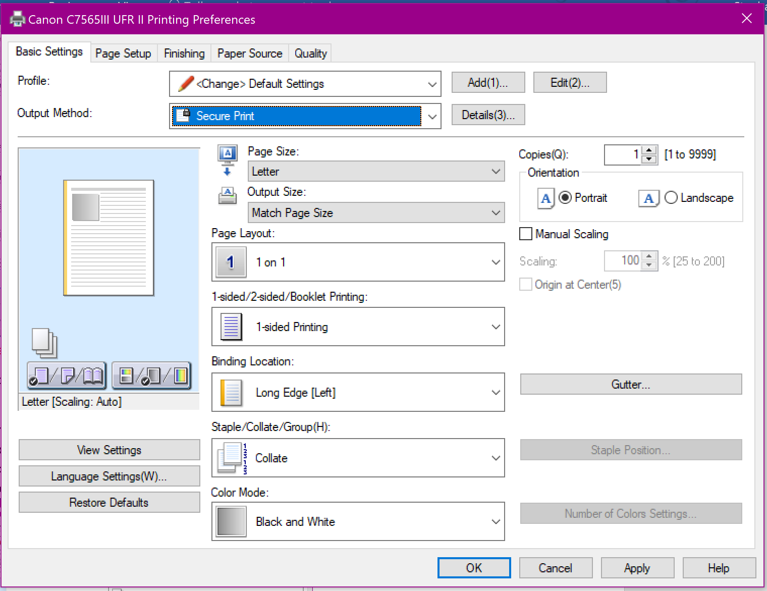Increase copies with the up arrow
This screenshot has width=767, height=591.
[649, 150]
